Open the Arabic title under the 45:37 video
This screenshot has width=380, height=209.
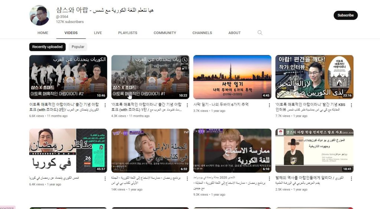click(x=54, y=178)
